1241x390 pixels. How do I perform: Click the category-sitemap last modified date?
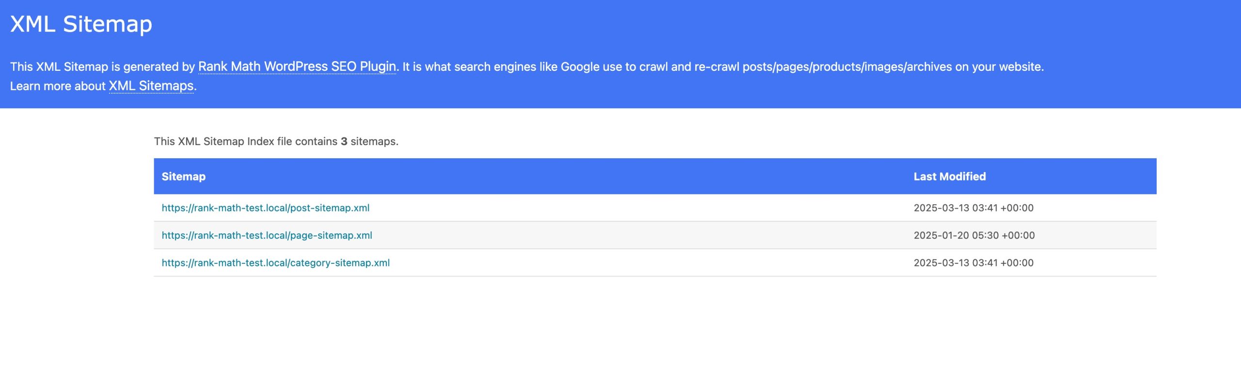[x=973, y=263]
